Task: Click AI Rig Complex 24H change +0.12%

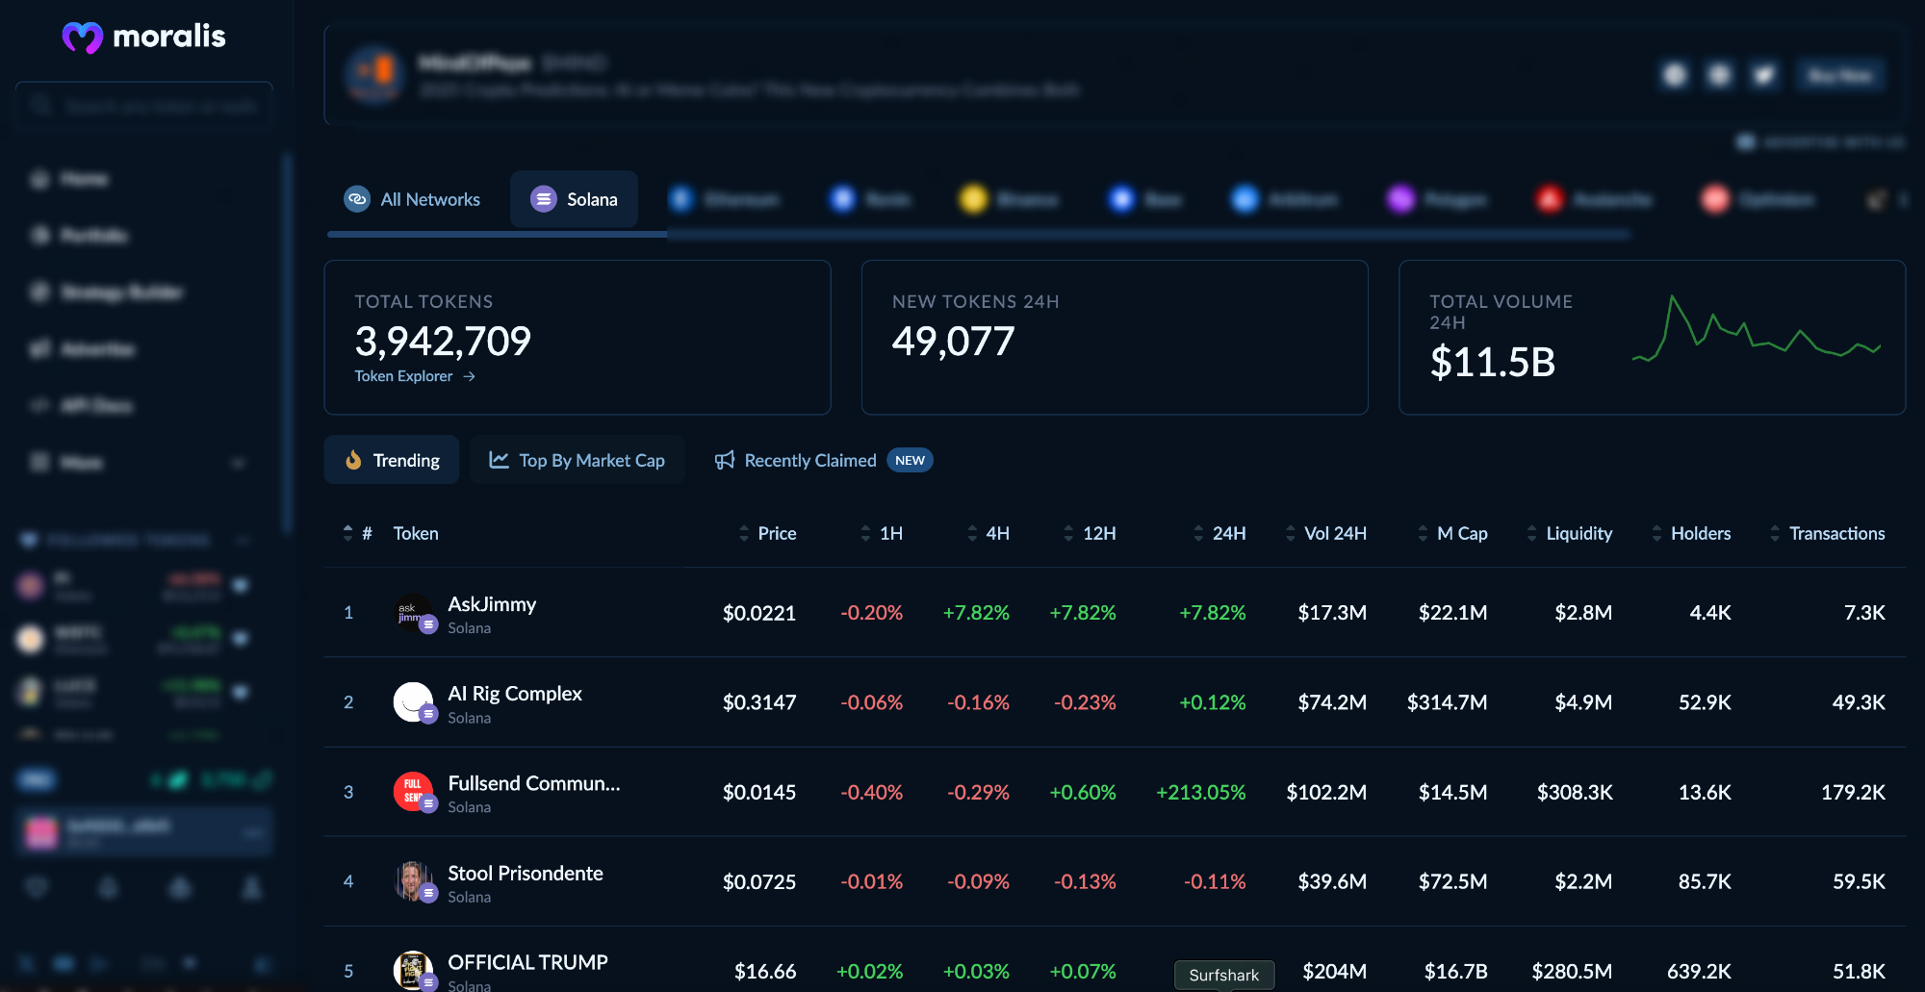Action: tap(1213, 702)
